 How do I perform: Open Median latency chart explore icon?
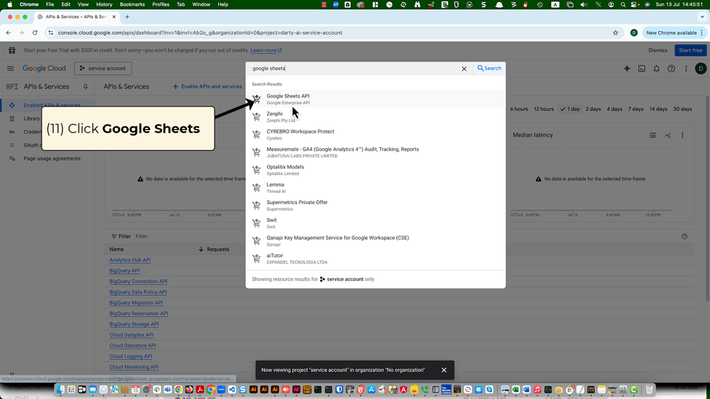[x=667, y=135]
